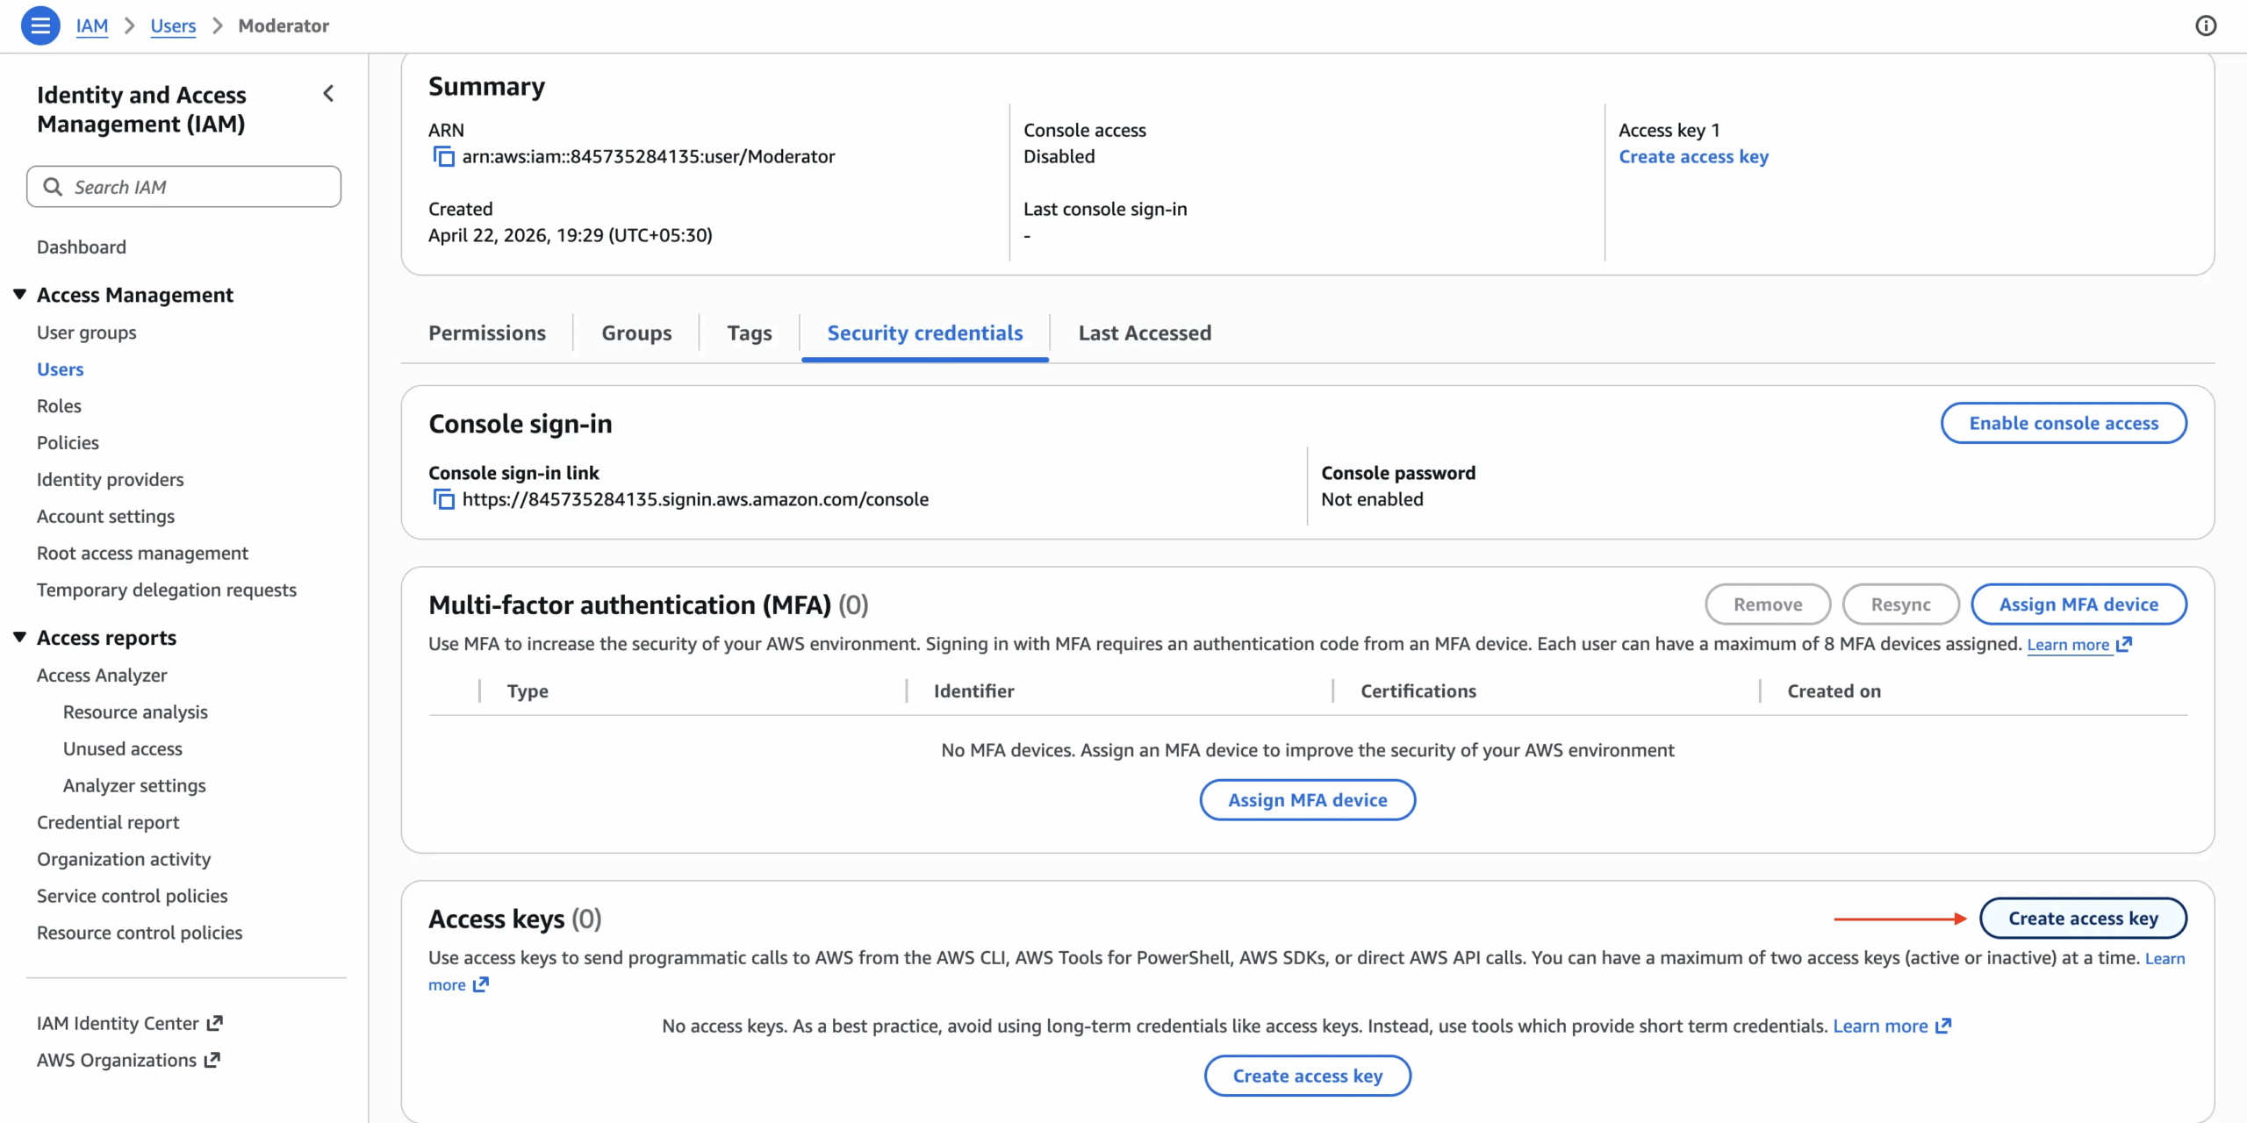Open Dashboard in the sidebar
This screenshot has width=2247, height=1123.
pos(82,247)
